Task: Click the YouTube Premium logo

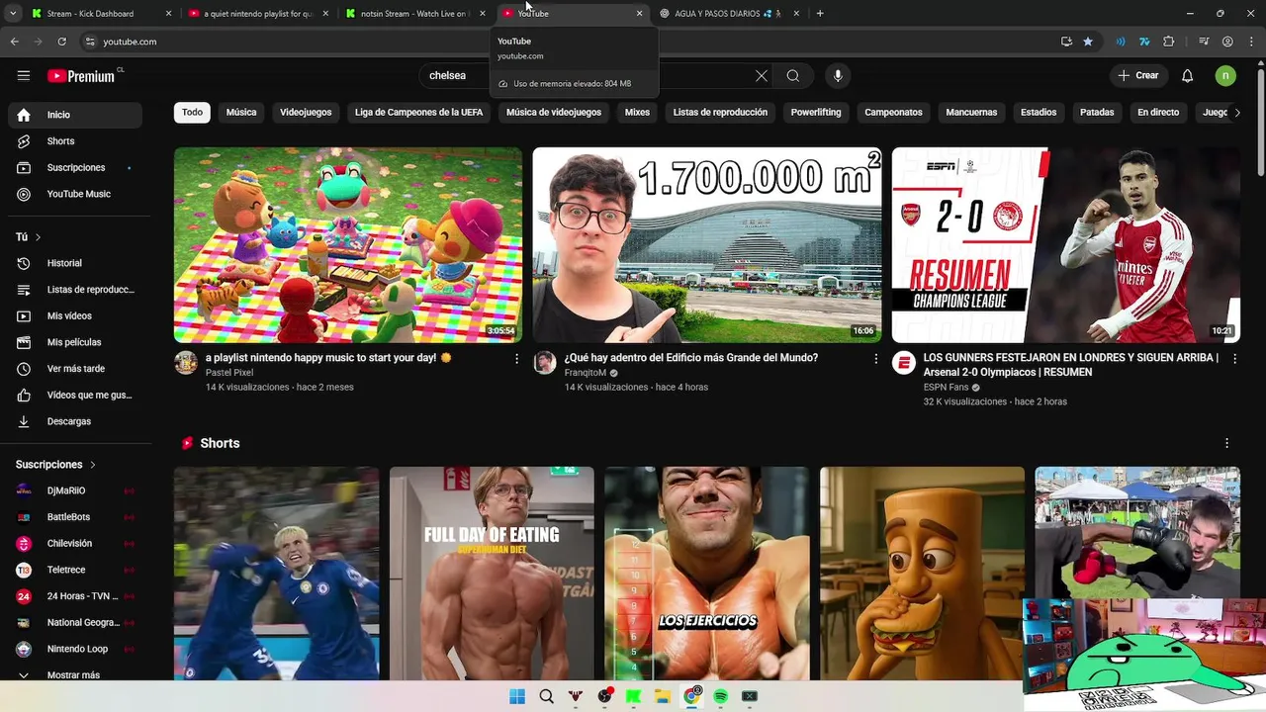Action: 82,76
